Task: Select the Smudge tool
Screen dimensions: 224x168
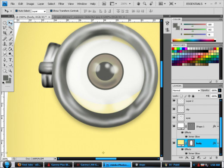Action: tap(4, 54)
